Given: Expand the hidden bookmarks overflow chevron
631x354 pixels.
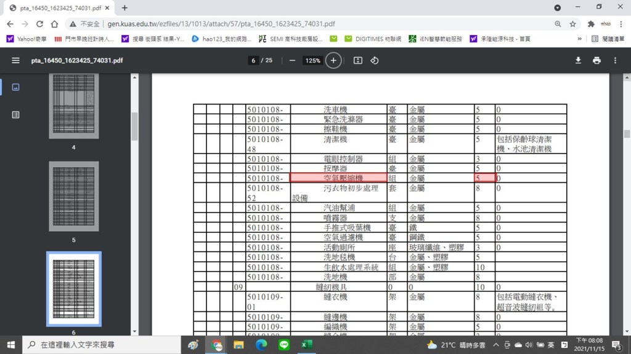Looking at the screenshot, I should click(x=579, y=39).
